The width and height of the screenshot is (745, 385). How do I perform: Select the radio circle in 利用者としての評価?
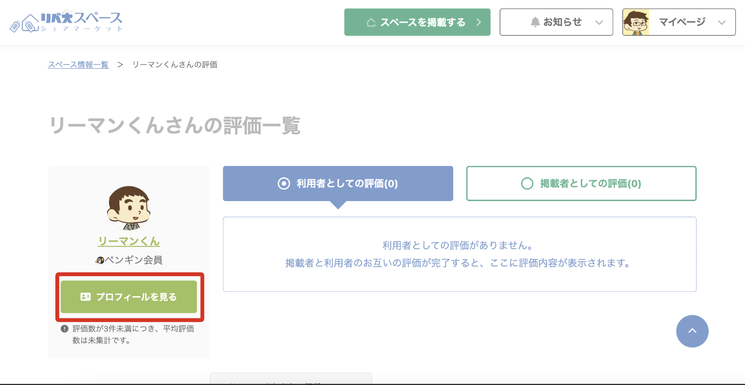coord(284,183)
